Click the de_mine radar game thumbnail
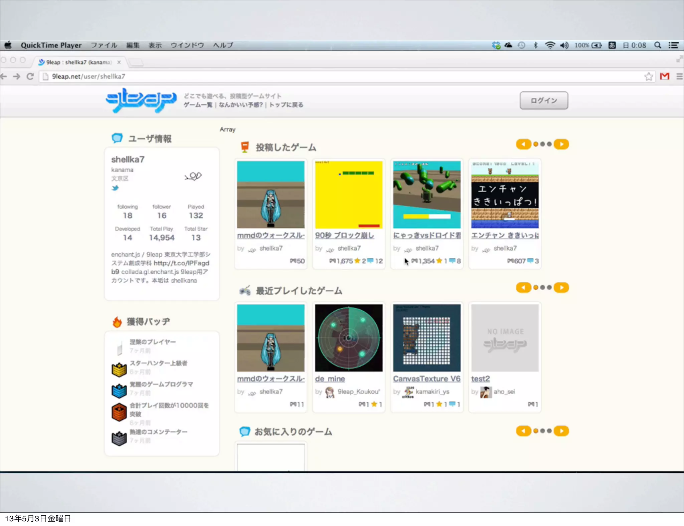The width and height of the screenshot is (684, 526). pos(349,337)
